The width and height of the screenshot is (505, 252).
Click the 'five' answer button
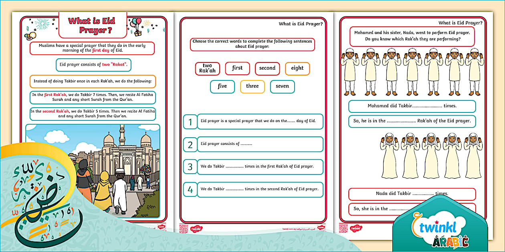coord(222,86)
